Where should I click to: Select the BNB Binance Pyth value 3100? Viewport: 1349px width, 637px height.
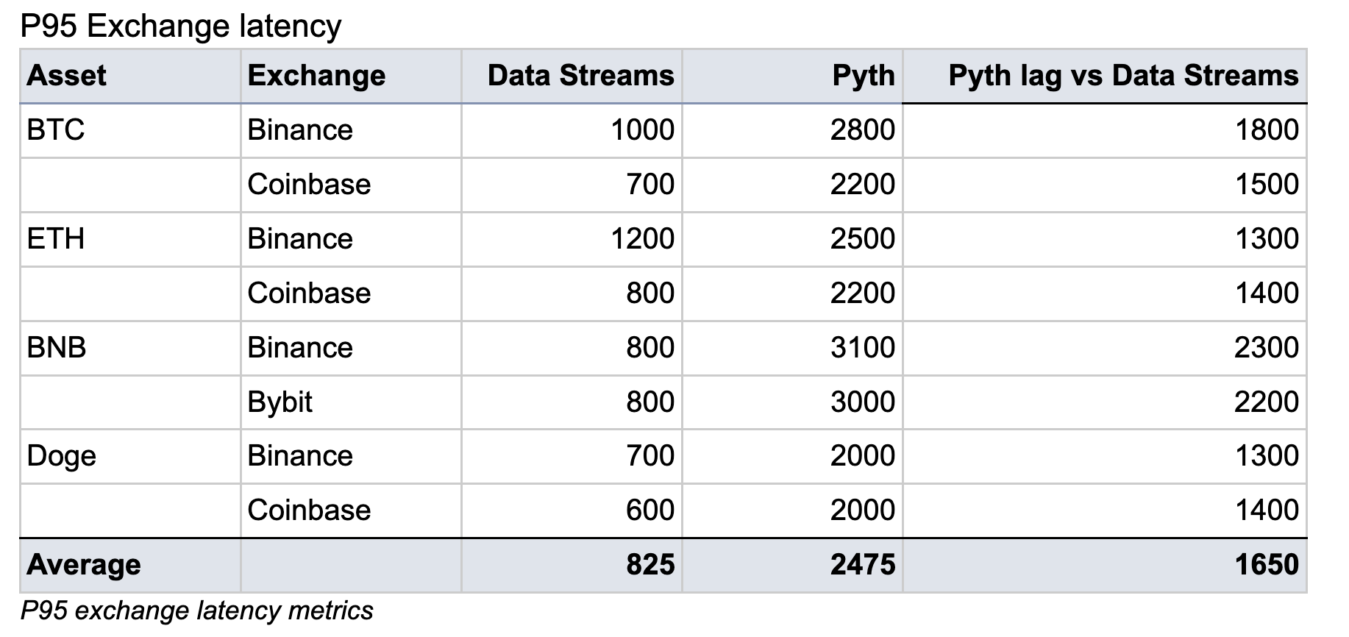click(863, 347)
